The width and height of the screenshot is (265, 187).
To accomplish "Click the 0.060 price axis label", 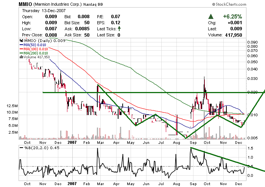I will 253,56.
